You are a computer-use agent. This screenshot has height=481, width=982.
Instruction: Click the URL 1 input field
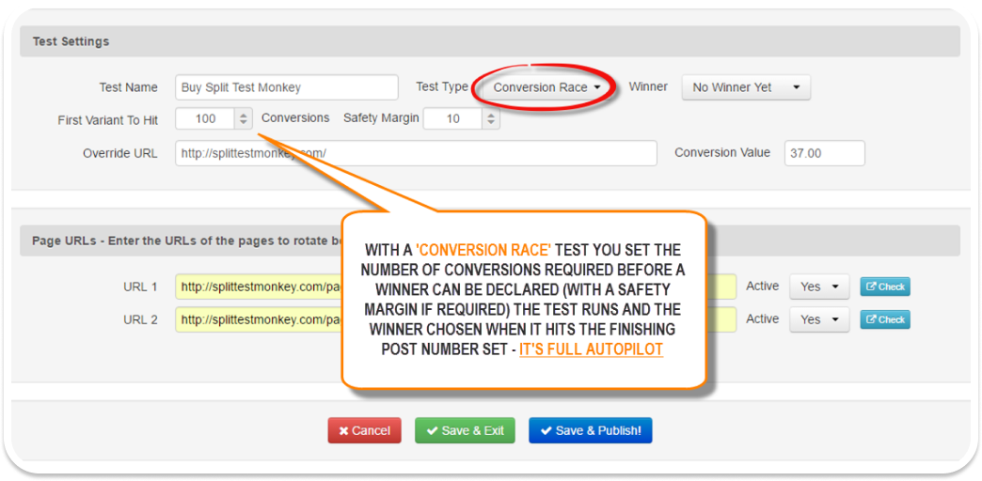[x=456, y=287]
